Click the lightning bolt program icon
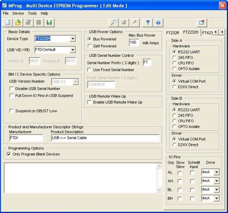 tap(135, 23)
